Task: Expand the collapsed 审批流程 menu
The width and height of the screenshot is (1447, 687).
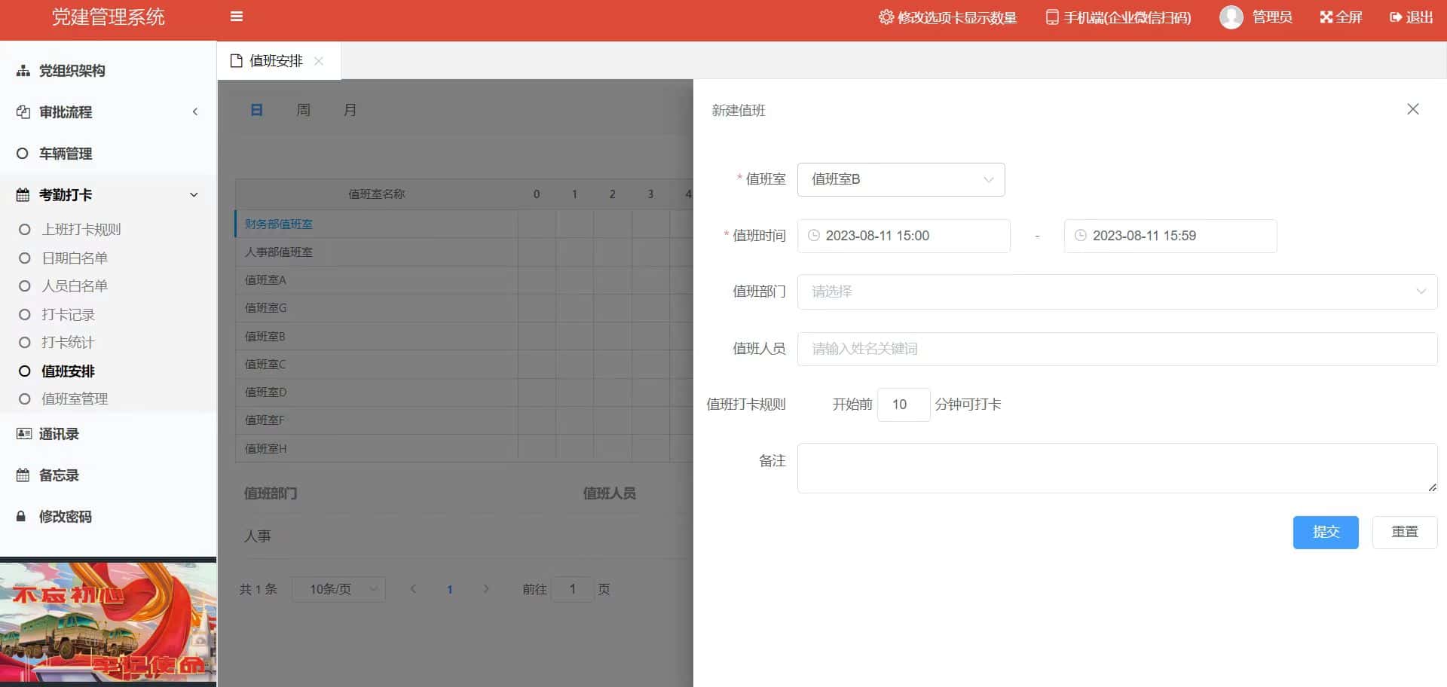Action: point(66,112)
